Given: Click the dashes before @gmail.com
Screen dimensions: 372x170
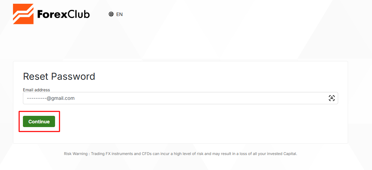Looking at the screenshot, I should click(x=37, y=98).
